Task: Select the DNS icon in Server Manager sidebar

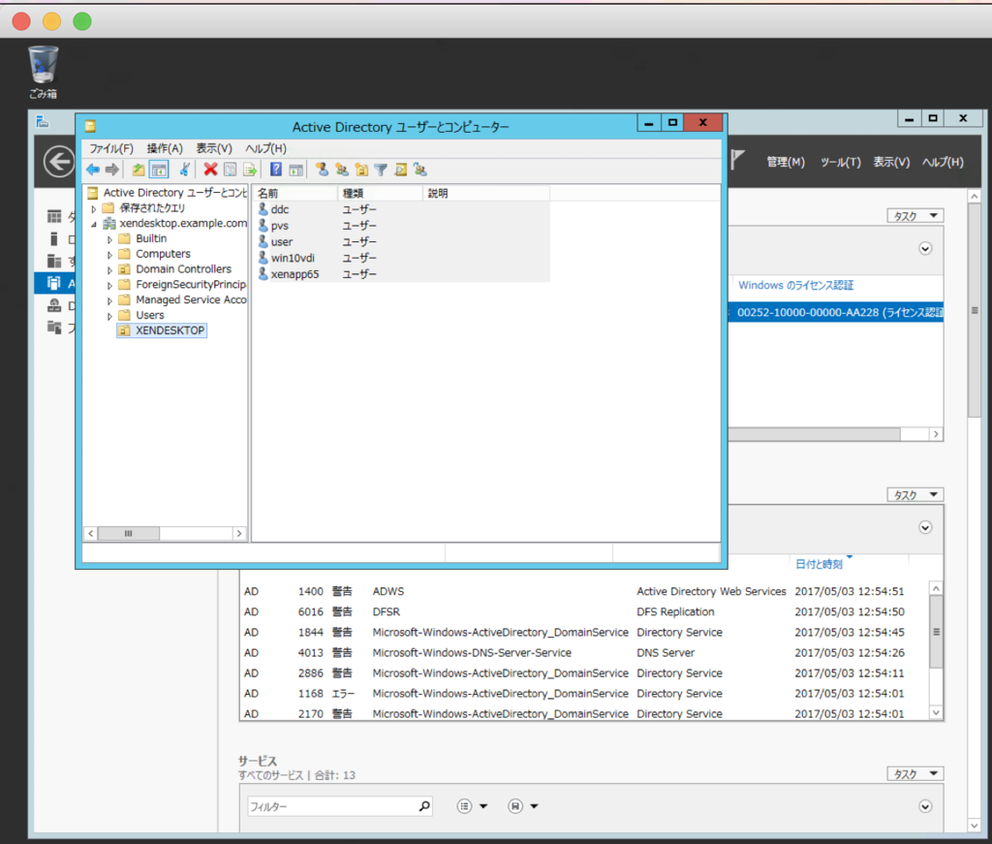Action: pos(54,305)
